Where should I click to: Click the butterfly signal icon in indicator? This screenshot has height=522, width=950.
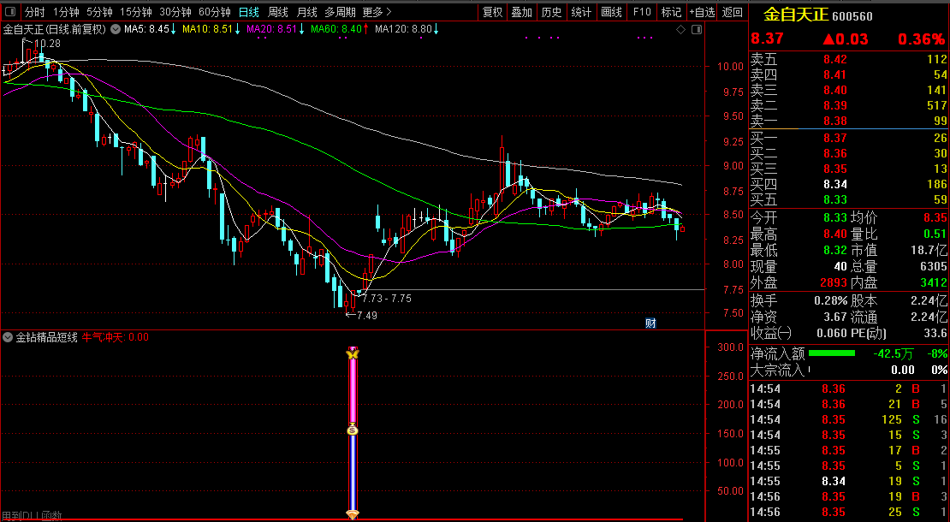352,353
